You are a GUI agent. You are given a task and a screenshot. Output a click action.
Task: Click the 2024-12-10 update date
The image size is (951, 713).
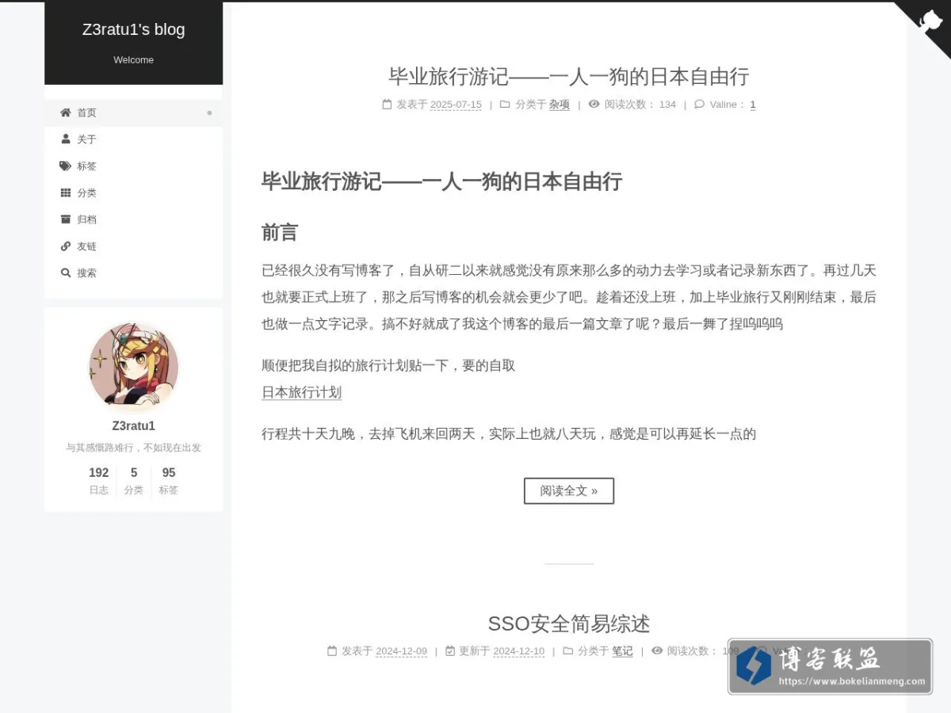tap(519, 651)
